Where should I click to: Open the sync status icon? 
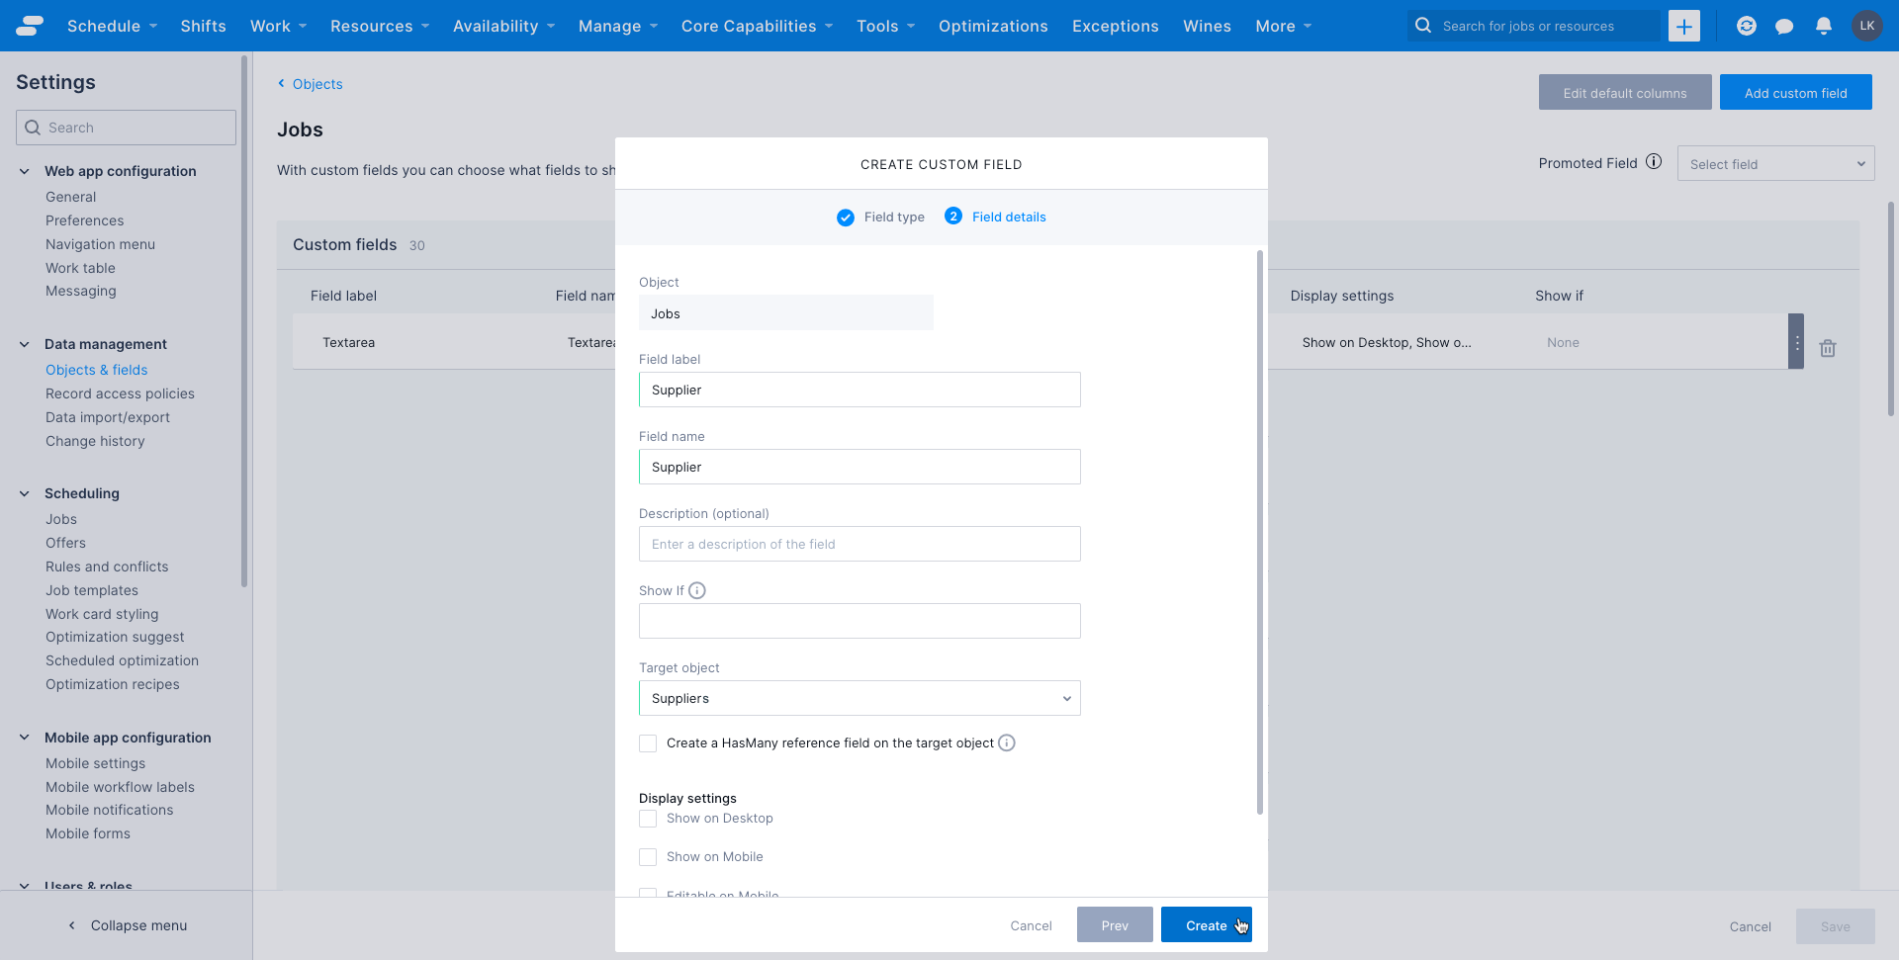click(x=1746, y=26)
